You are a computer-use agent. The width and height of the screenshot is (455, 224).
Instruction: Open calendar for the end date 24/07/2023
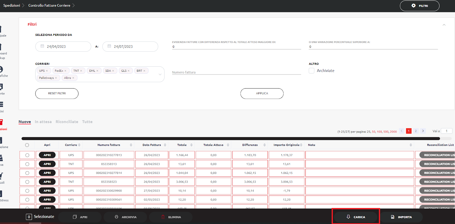(109, 46)
